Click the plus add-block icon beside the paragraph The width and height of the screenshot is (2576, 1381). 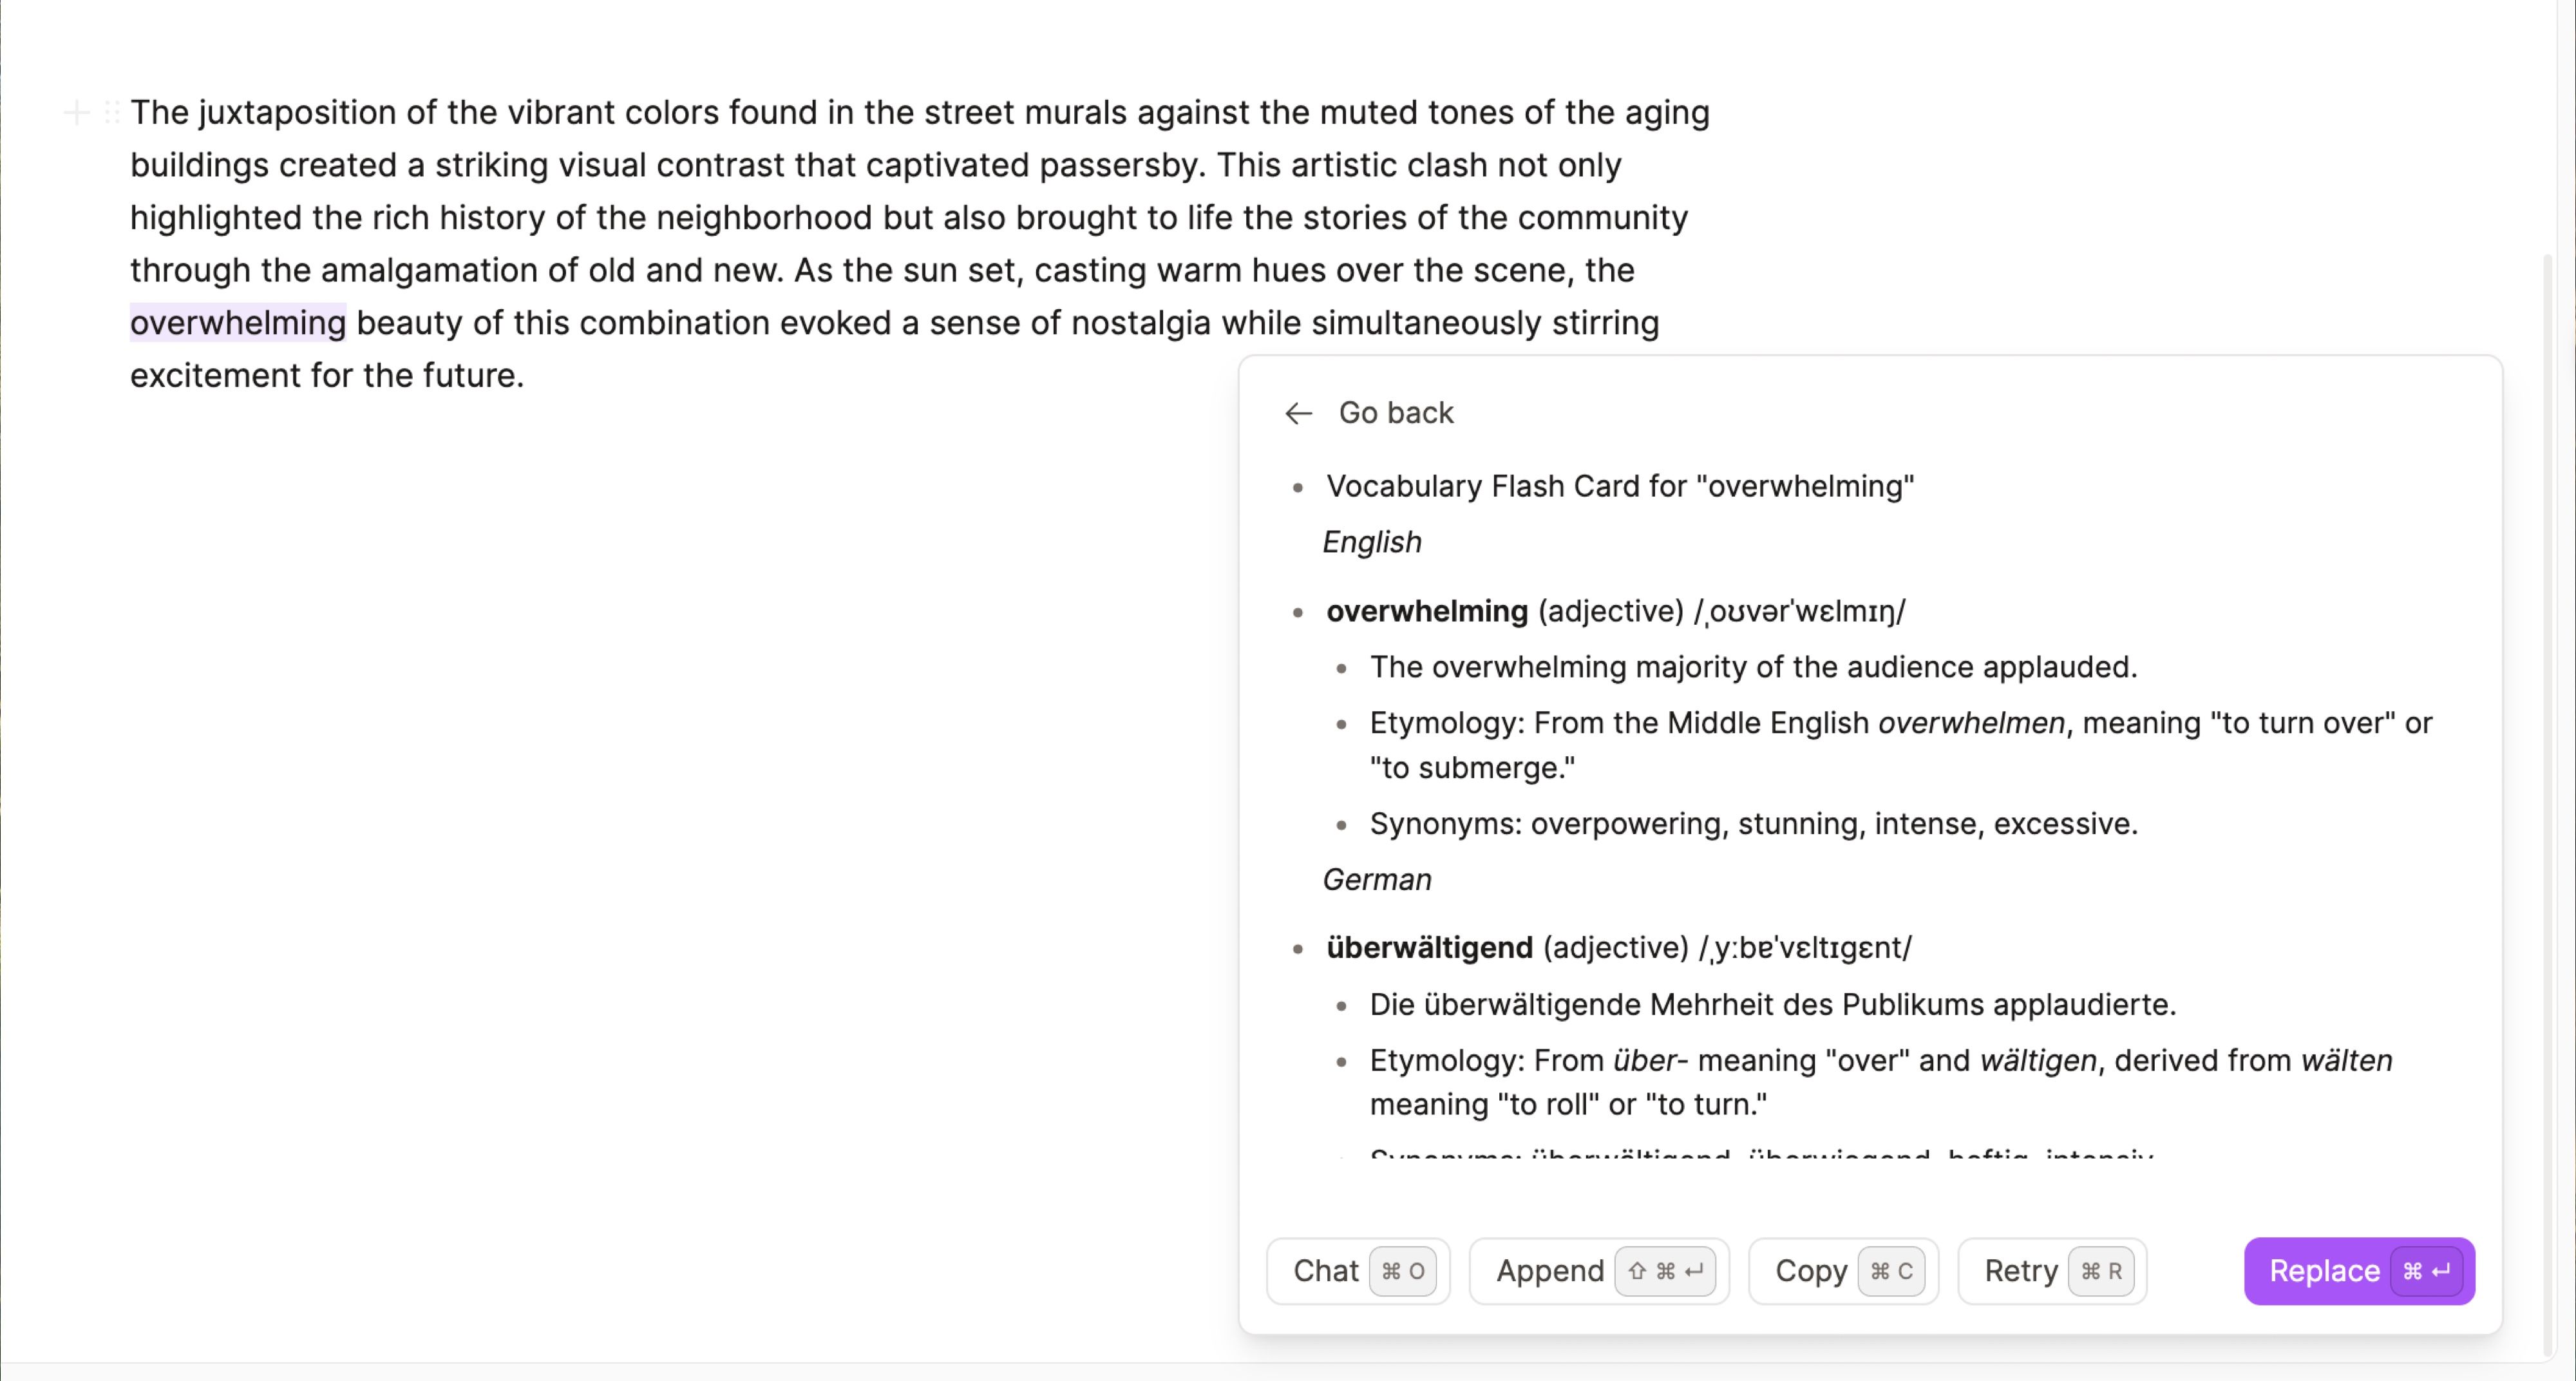click(77, 112)
